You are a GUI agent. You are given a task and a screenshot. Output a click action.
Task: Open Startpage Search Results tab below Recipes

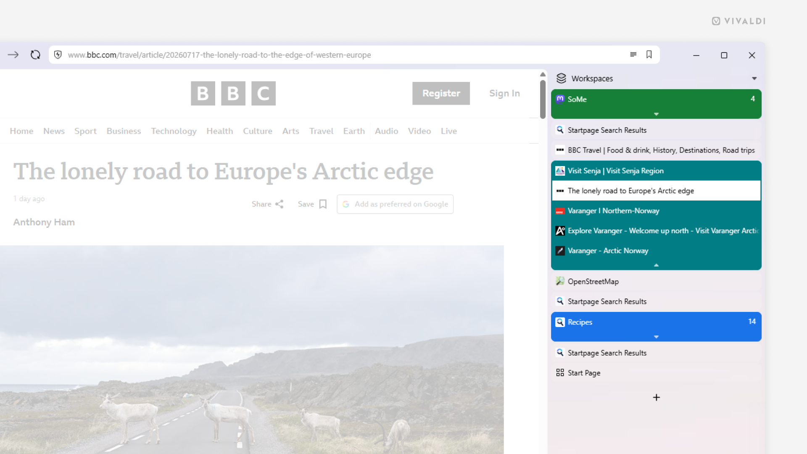point(656,353)
